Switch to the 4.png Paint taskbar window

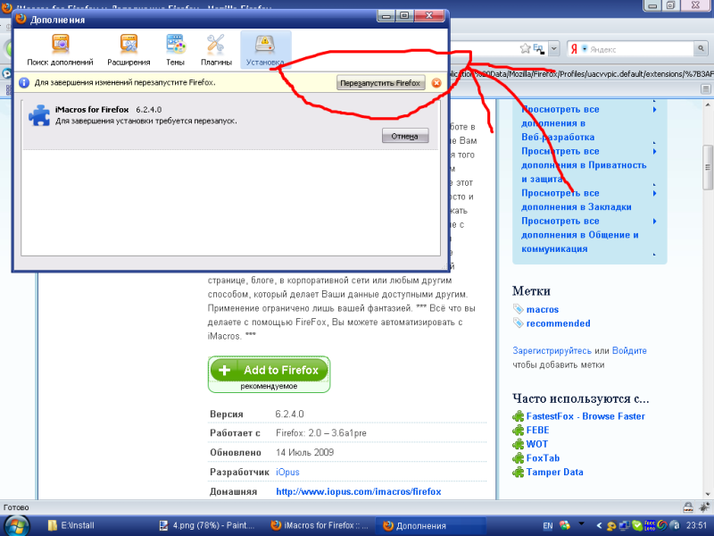click(208, 525)
